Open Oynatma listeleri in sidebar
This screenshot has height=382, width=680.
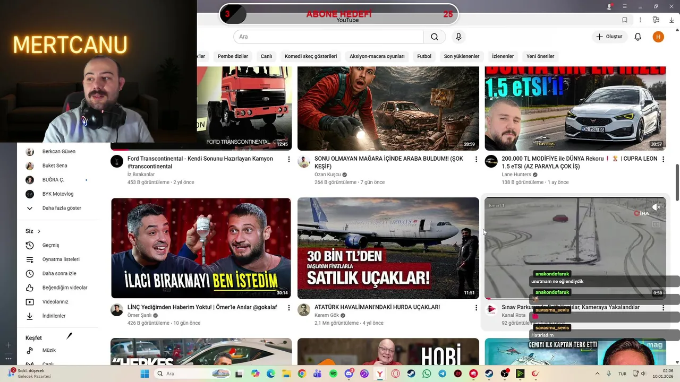61,259
